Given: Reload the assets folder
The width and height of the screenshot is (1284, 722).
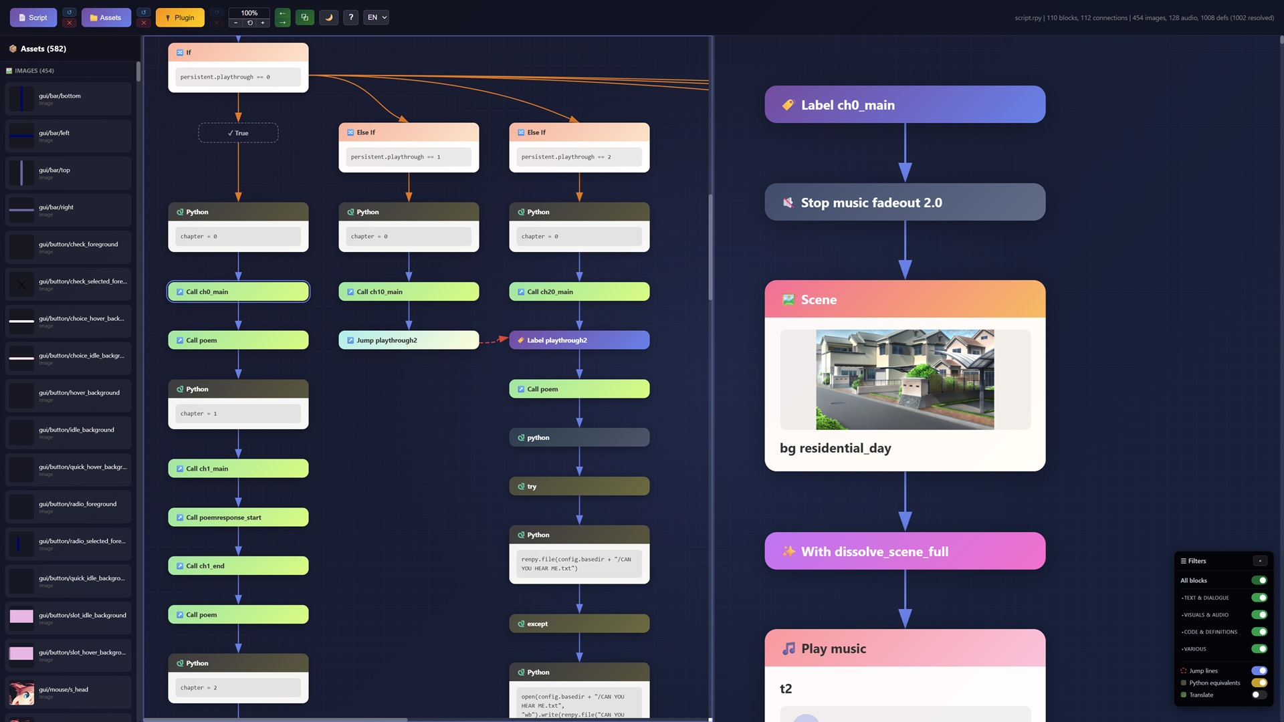Looking at the screenshot, I should tap(143, 12).
